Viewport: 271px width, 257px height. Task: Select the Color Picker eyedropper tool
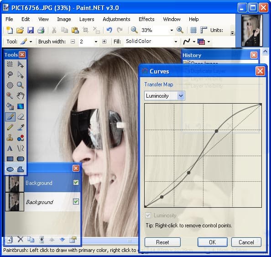[21, 127]
